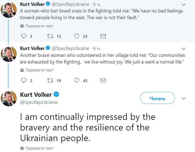Reply to the "lost loved ones" tweet
The height and width of the screenshot is (152, 195).
pos(24,36)
